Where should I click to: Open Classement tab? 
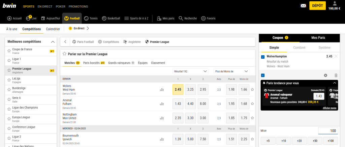158,63
